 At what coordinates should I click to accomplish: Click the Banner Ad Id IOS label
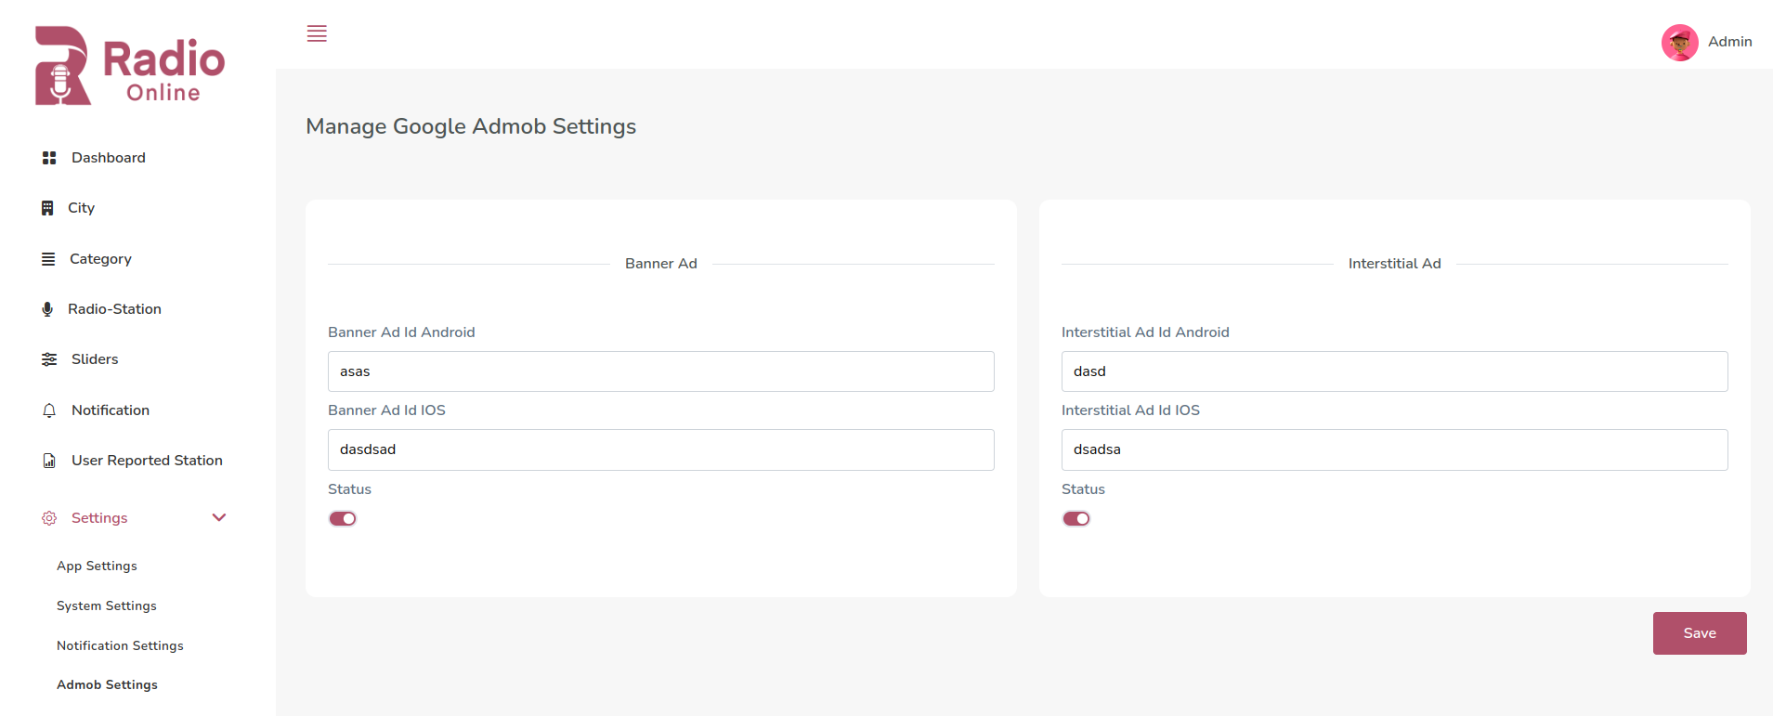386,410
